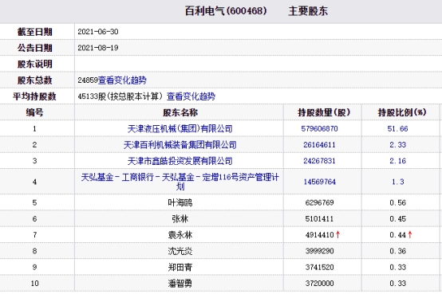Open 查看变化趋势 link beside 股东总数 24859
The width and height of the screenshot is (442, 294).
click(122, 80)
